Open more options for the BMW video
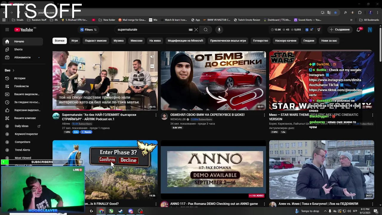Viewport: 382px width, 215px height. point(264,115)
